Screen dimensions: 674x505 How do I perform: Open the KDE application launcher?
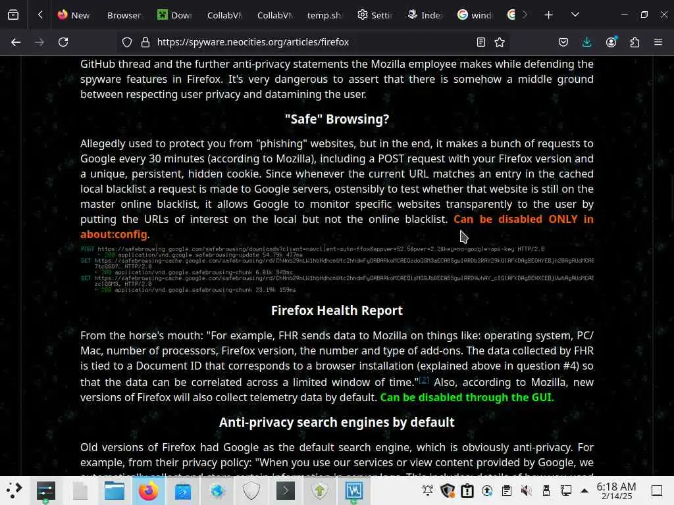[14, 491]
